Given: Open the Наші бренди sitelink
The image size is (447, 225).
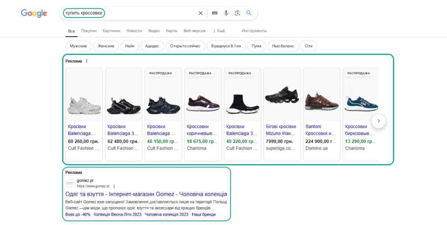Looking at the screenshot, I should [204, 215].
